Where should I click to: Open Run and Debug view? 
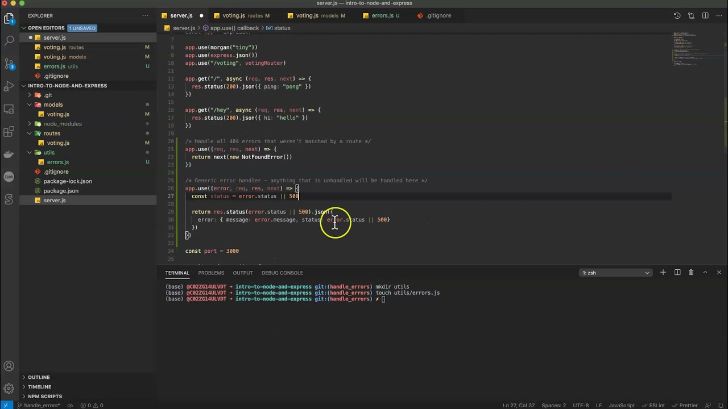(x=9, y=86)
